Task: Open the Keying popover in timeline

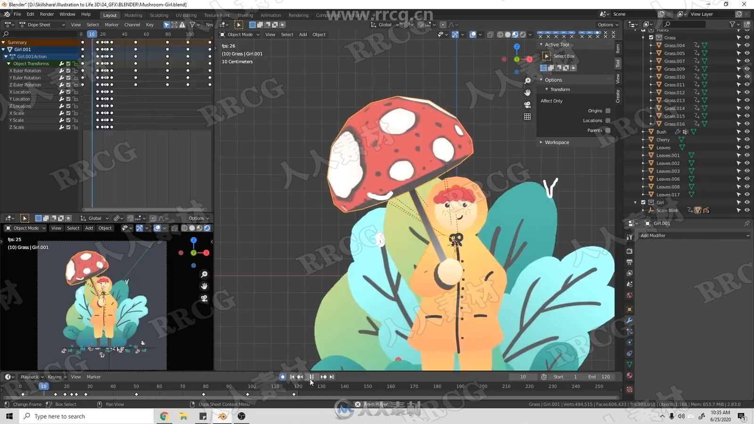Action: tap(57, 377)
